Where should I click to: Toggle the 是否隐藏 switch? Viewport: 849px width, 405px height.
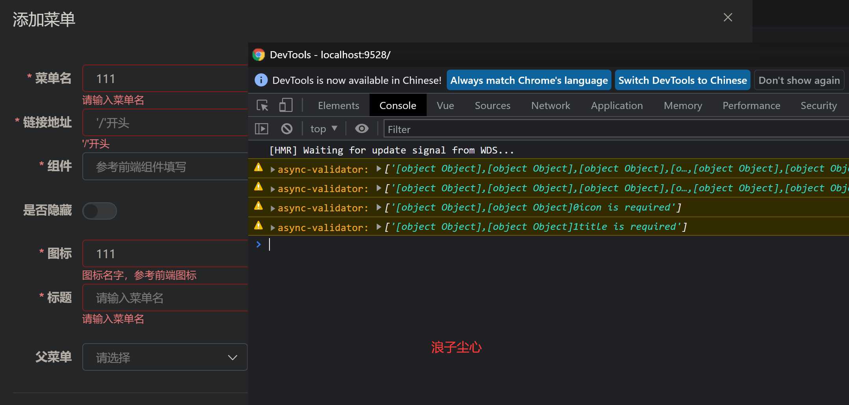100,211
